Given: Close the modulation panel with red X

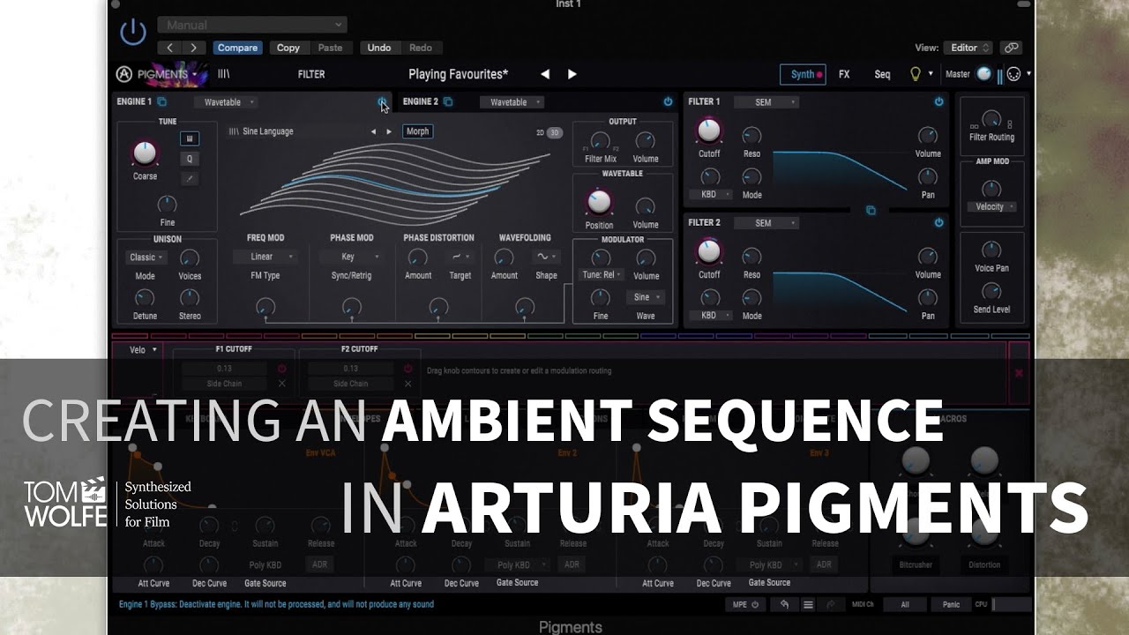Looking at the screenshot, I should 1019,373.
